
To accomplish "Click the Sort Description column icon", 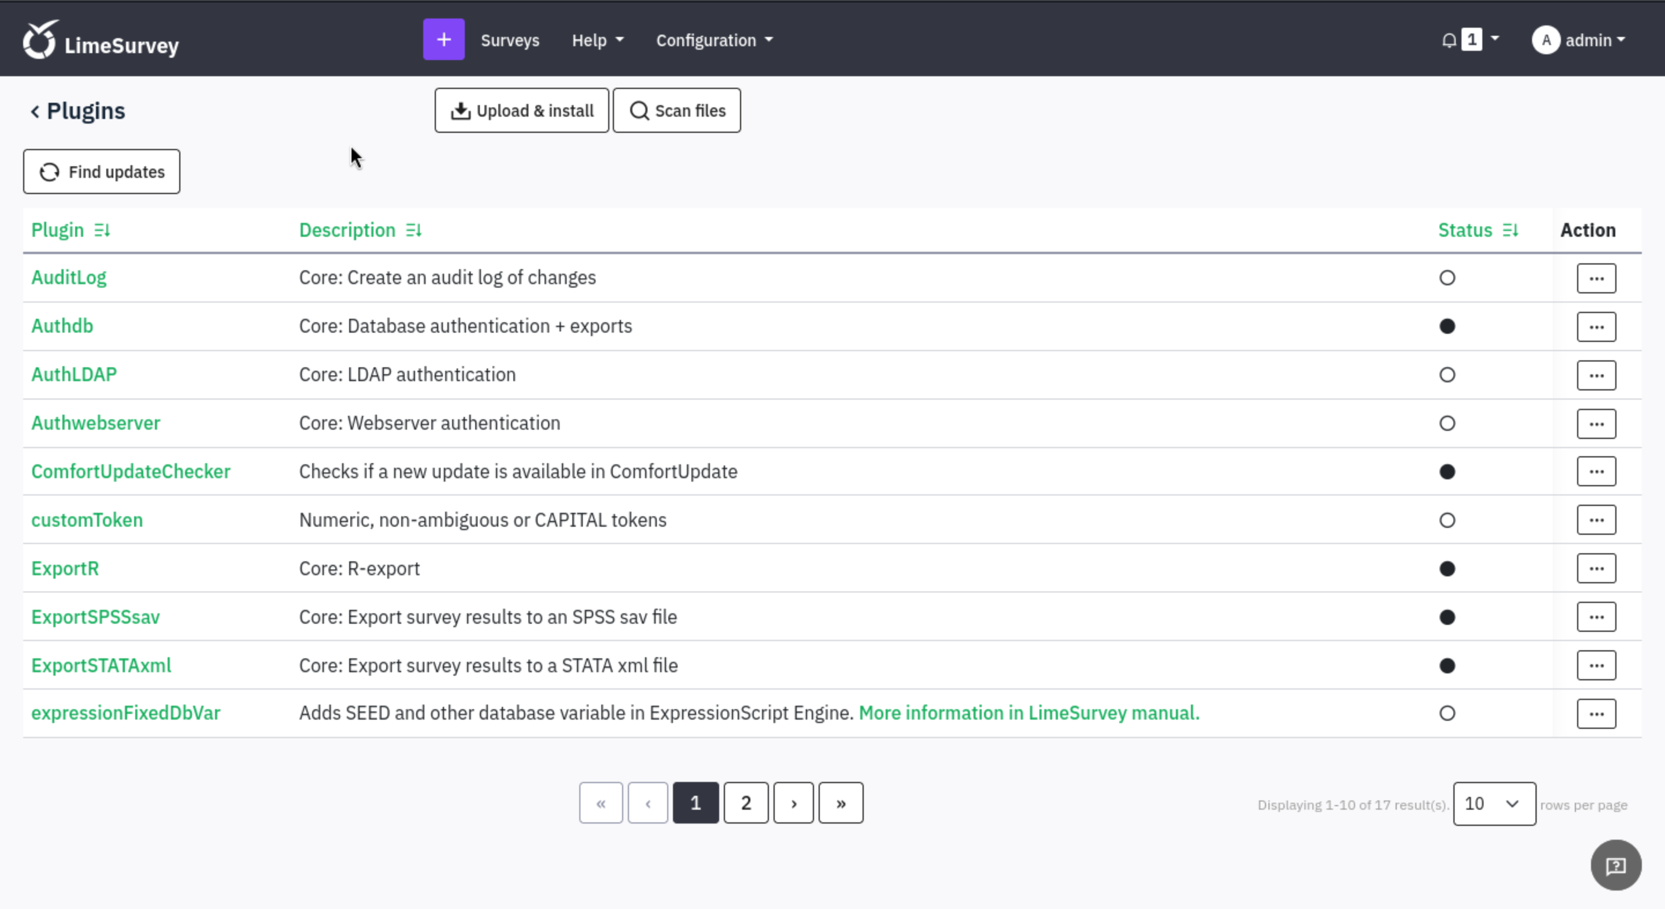I will (x=414, y=230).
